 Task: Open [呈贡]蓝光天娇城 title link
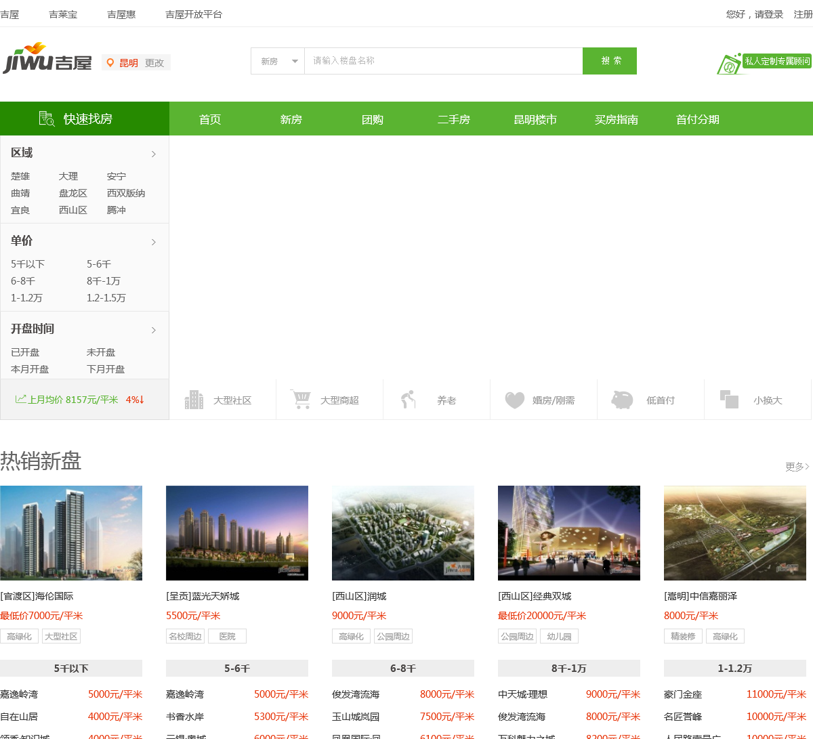(x=203, y=596)
